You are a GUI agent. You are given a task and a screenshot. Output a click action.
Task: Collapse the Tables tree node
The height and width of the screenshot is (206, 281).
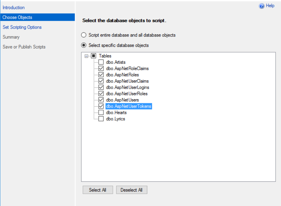[86, 56]
